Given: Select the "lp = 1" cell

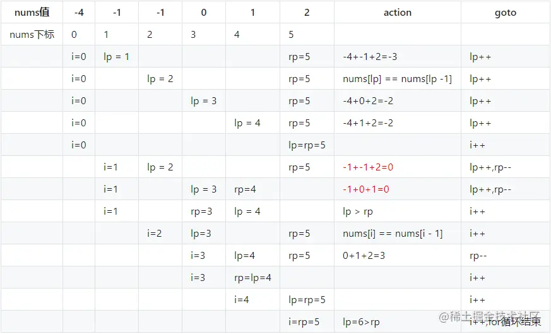Looking at the screenshot, I should [116, 57].
